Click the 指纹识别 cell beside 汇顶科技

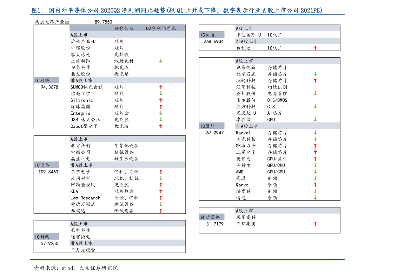click(277, 87)
